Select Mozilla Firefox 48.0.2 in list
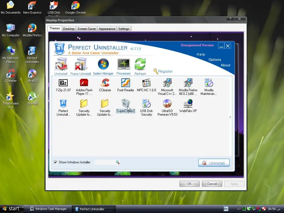The width and height of the screenshot is (284, 213). (188, 87)
